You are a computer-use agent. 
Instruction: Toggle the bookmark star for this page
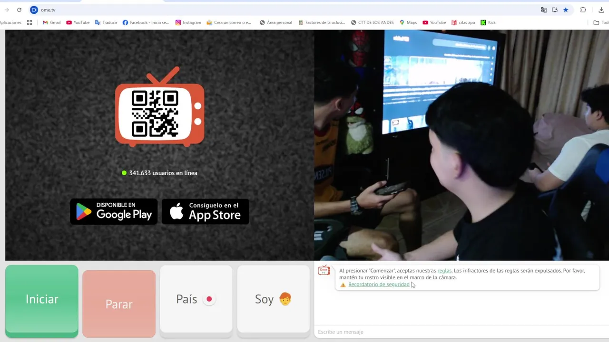pyautogui.click(x=566, y=10)
